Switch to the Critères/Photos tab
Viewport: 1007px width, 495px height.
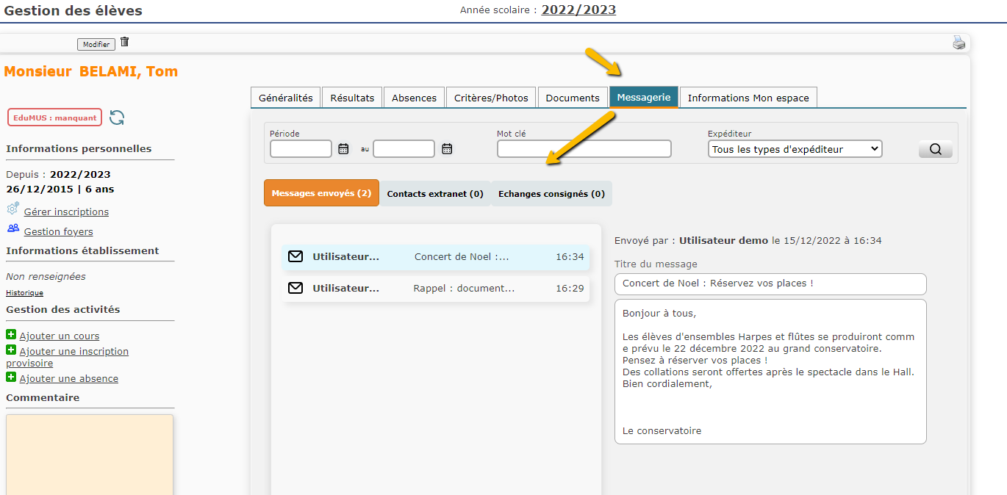point(491,98)
